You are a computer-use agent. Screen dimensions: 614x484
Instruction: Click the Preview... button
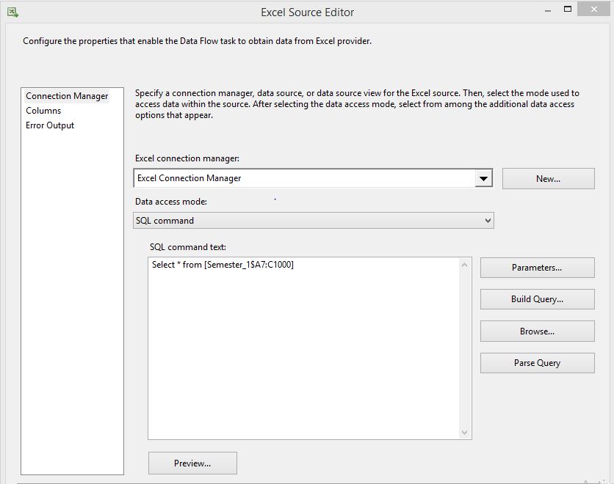192,463
